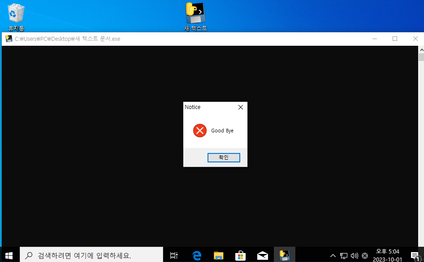Open the notification action center
The image size is (424, 262).
[415, 256]
